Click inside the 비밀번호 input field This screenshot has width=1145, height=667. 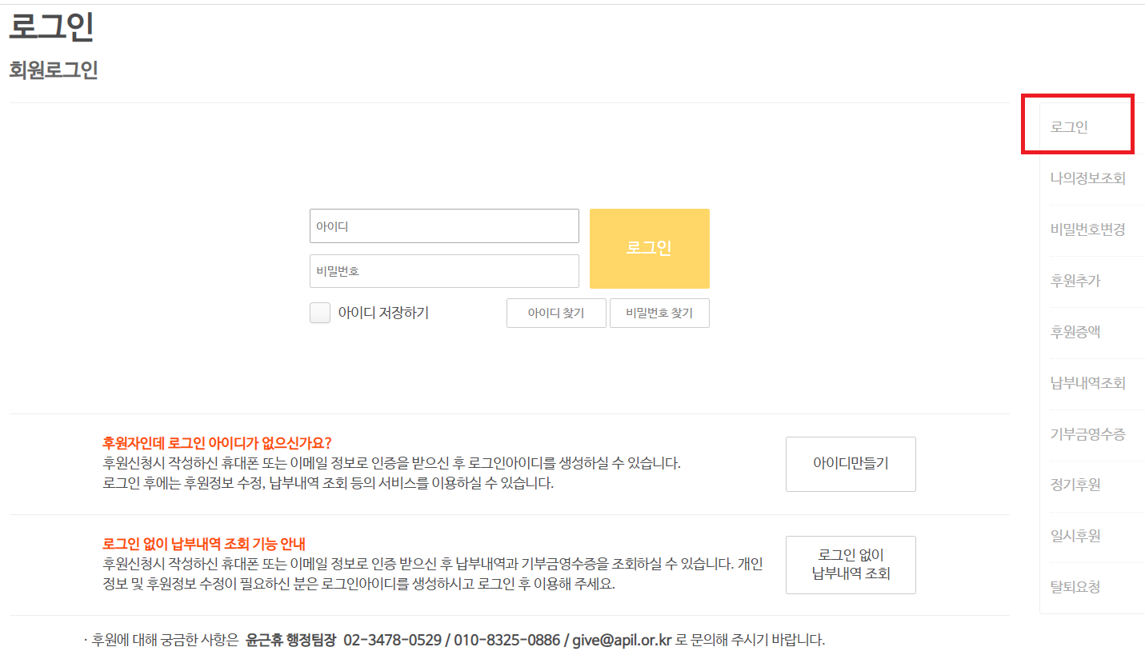[444, 271]
